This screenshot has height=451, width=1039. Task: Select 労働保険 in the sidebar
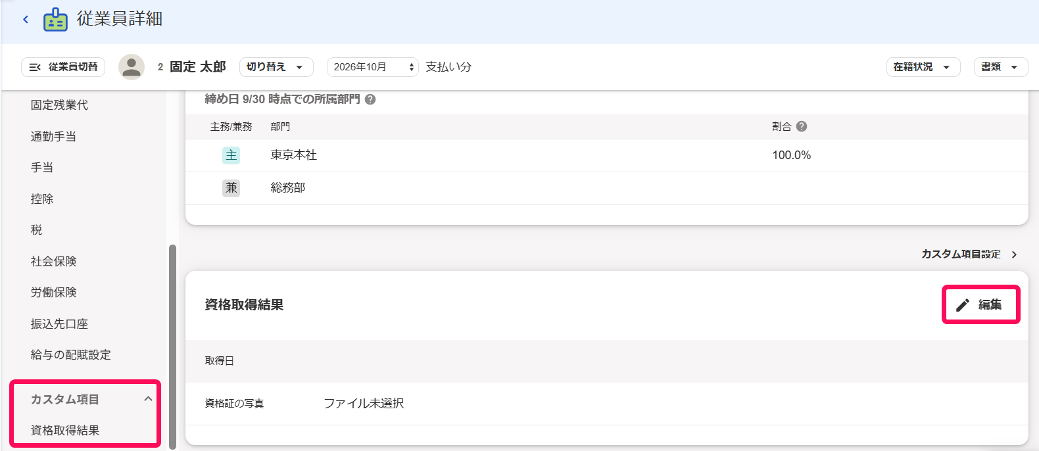tap(53, 293)
